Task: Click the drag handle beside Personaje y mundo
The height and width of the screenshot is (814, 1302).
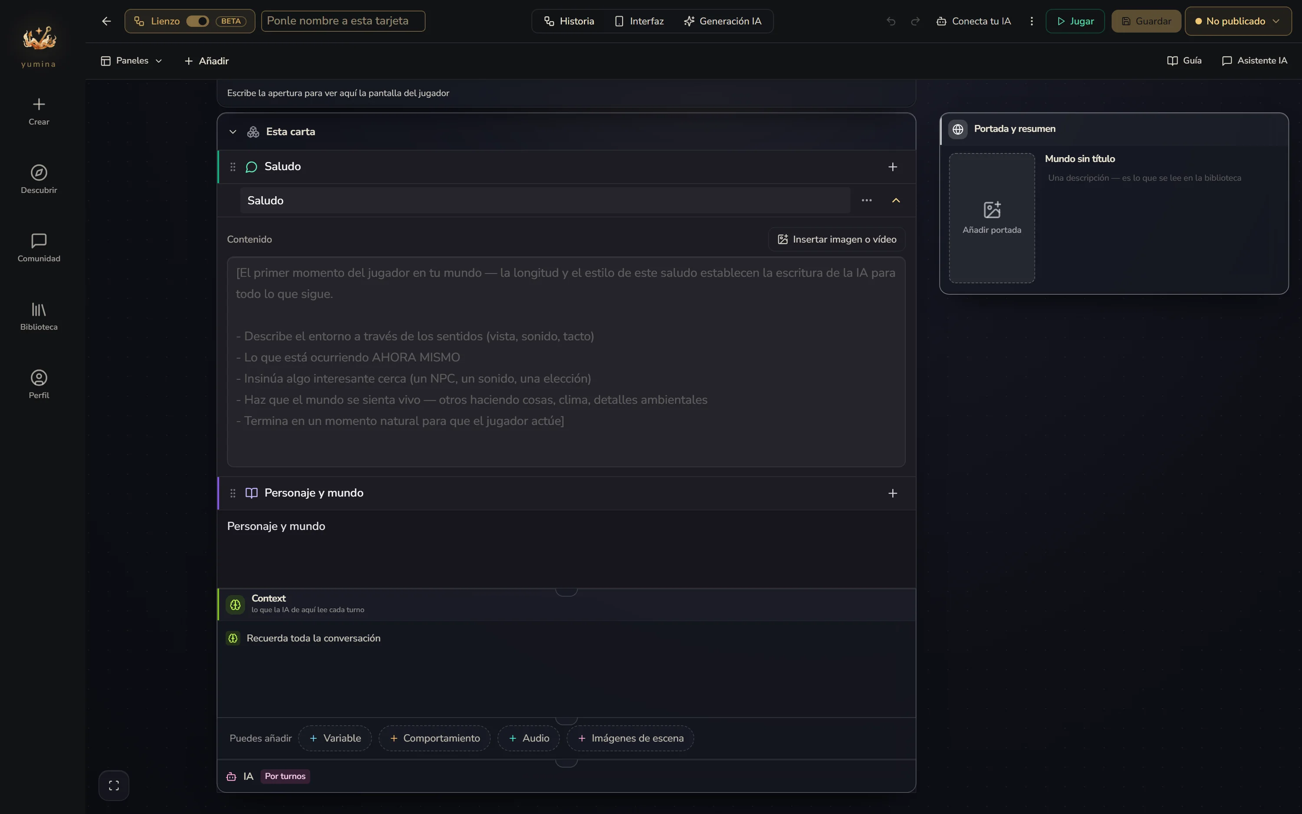Action: 233,493
